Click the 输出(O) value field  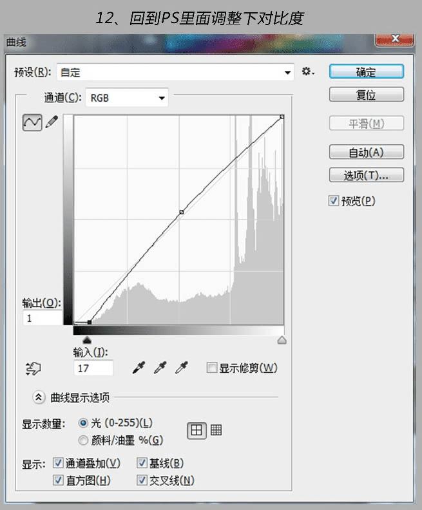(43, 318)
